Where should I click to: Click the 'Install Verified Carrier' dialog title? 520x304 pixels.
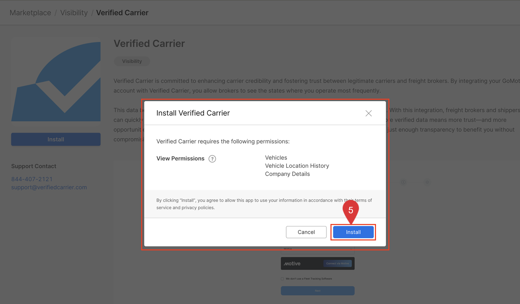(x=193, y=113)
